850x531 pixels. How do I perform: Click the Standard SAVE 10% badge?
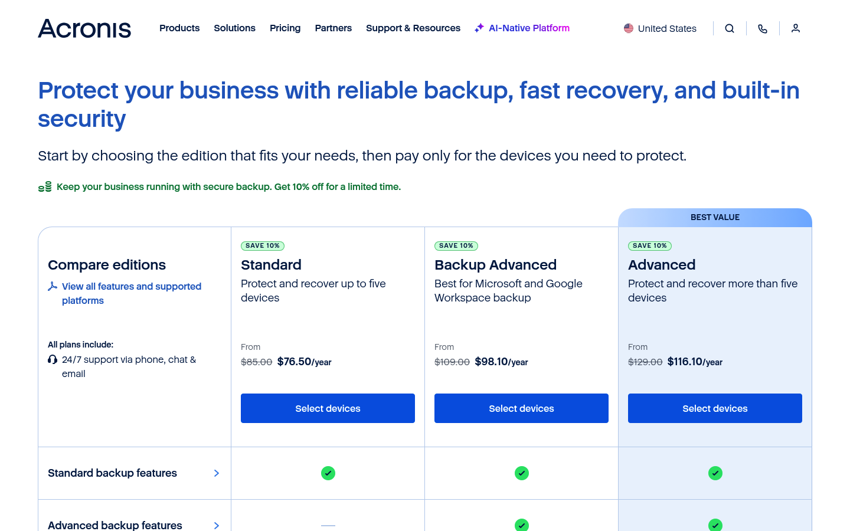(263, 246)
